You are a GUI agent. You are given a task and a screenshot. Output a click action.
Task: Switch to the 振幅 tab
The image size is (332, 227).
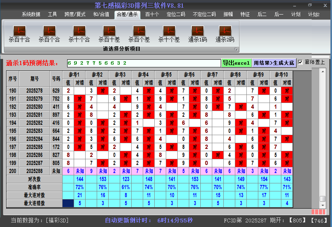(228, 15)
